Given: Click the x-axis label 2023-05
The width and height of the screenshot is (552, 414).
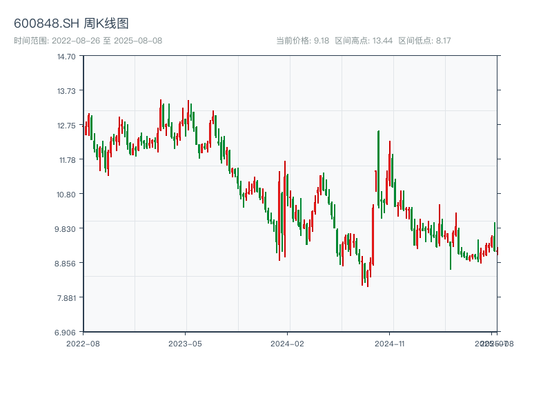Looking at the screenshot, I should coord(185,344).
